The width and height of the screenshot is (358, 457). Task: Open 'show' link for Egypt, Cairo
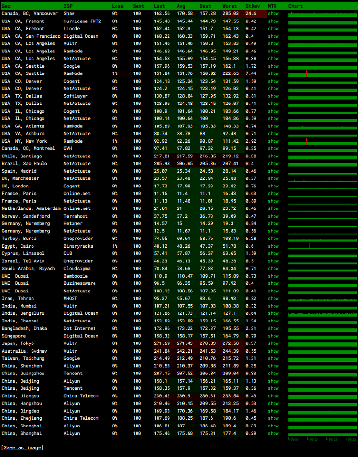(273, 246)
